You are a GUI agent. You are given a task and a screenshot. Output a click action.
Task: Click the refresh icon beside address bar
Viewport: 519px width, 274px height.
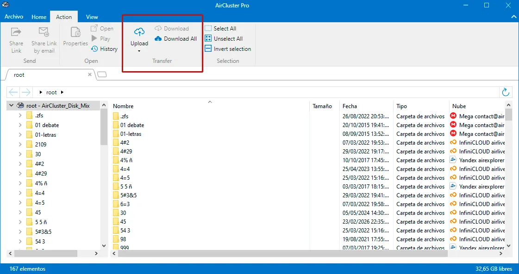506,92
